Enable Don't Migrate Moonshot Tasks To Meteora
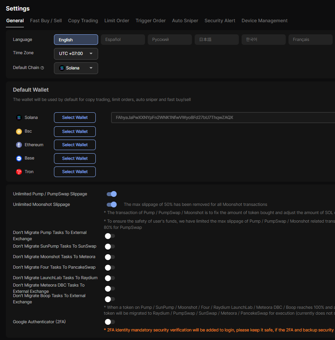Screen dimensions: 335x340 pyautogui.click(x=110, y=257)
